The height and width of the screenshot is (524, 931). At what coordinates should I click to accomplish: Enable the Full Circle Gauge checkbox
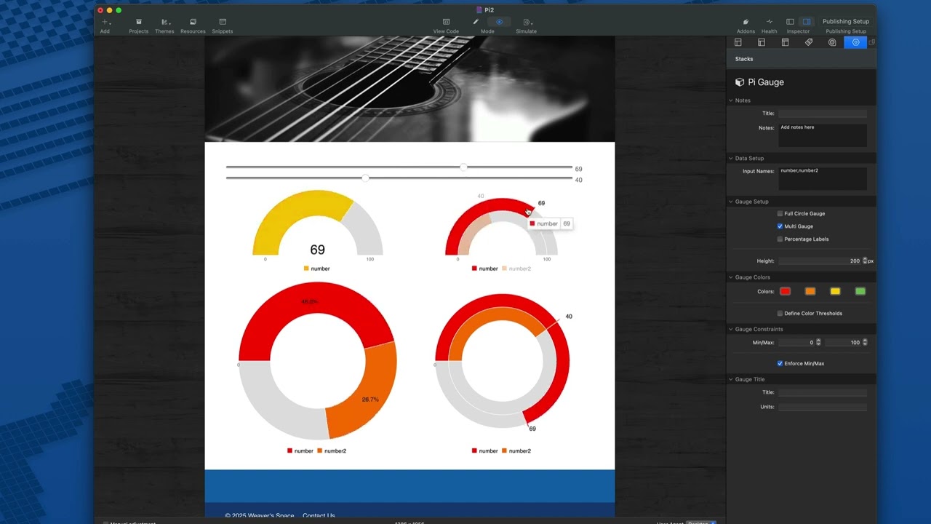pos(780,214)
